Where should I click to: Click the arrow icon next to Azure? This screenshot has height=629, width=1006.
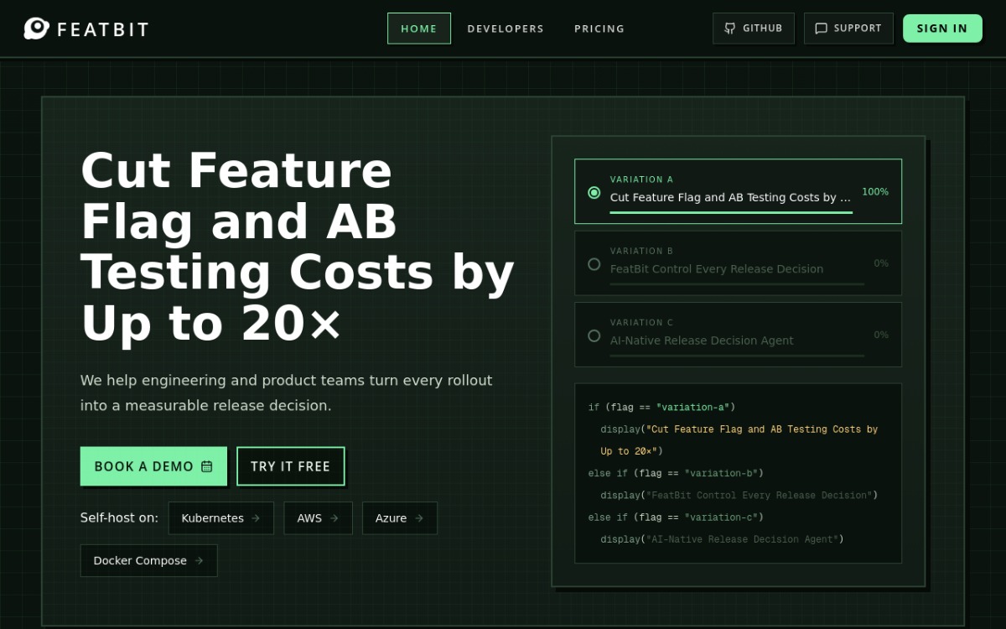pos(418,518)
